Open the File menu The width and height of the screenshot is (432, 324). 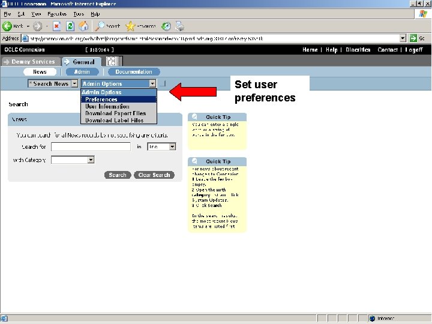point(7,14)
